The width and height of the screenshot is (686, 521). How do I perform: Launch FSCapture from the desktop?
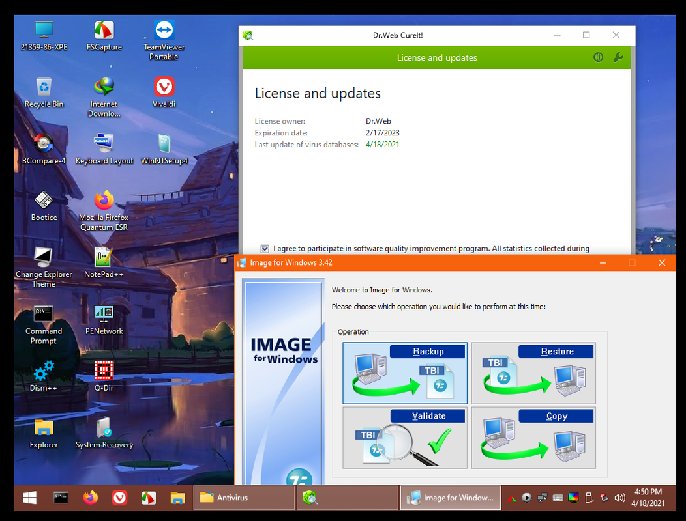click(104, 36)
